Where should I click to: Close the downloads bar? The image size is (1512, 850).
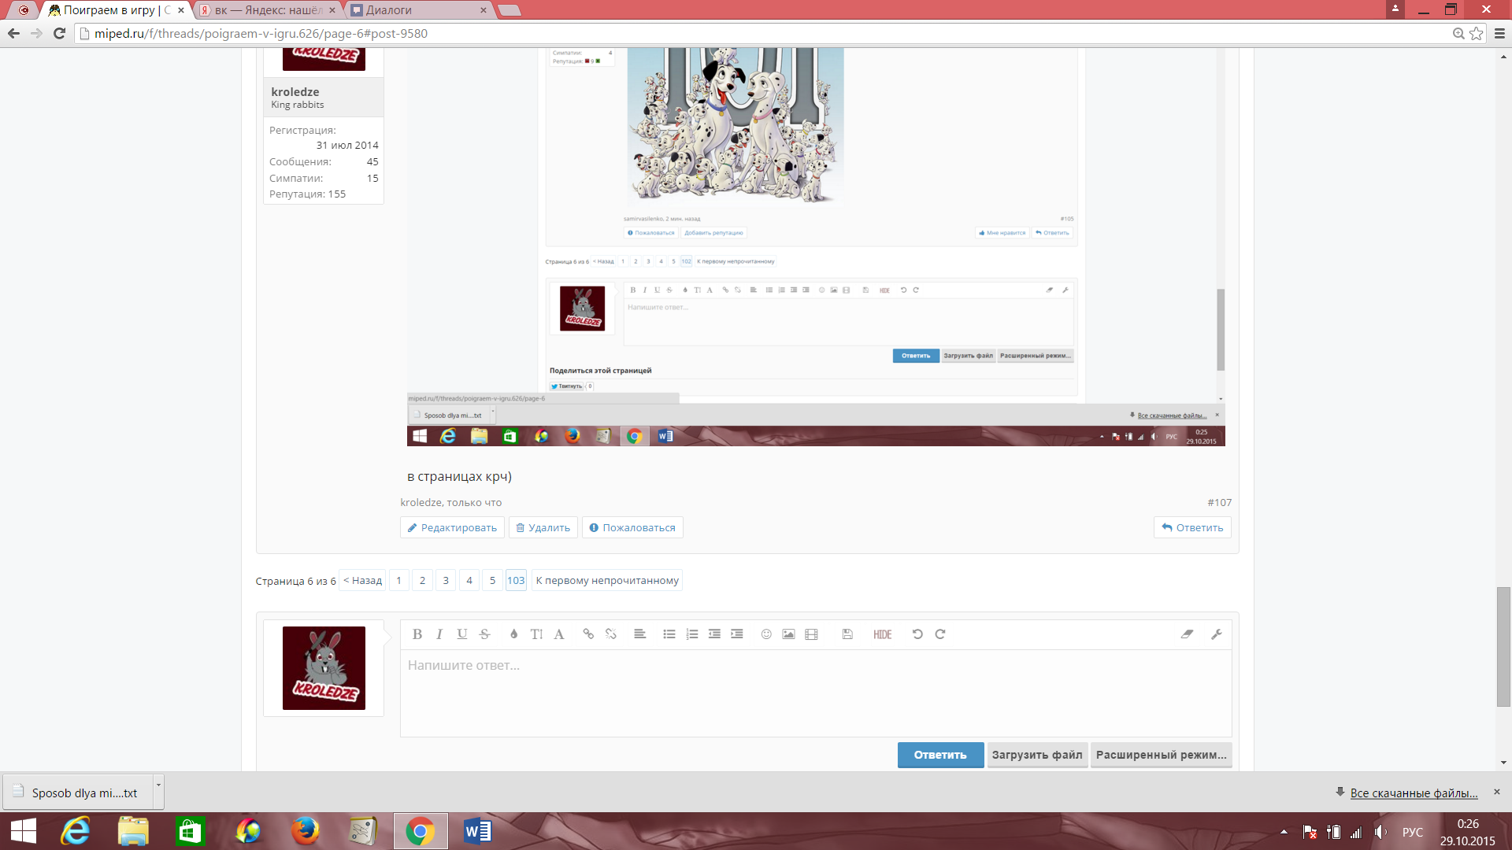pos(1497,792)
